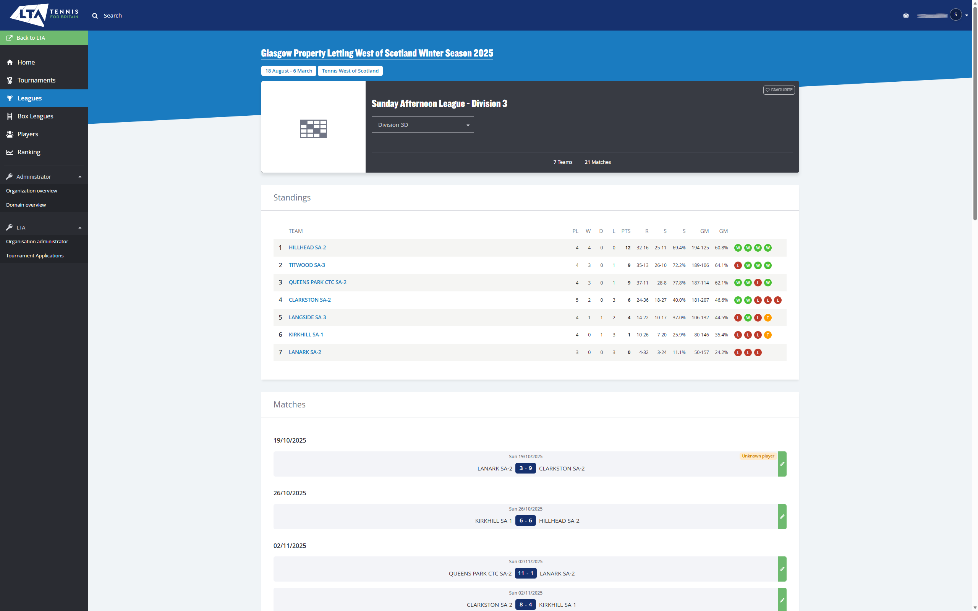Collapse the Administrator section
Viewport: 978px width, 611px height.
pyautogui.click(x=79, y=176)
